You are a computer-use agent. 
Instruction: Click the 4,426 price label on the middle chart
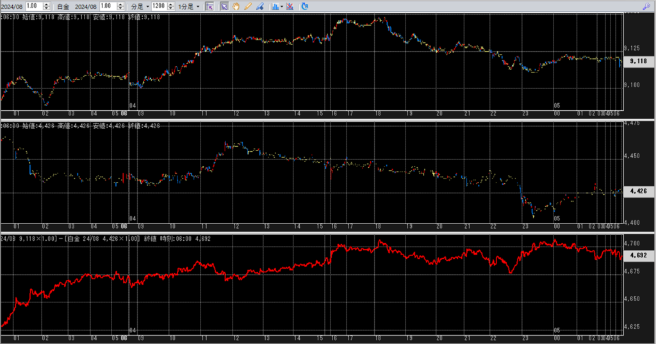[637, 191]
